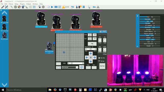
Task: Open the Fixture menu
Action: point(11,4)
